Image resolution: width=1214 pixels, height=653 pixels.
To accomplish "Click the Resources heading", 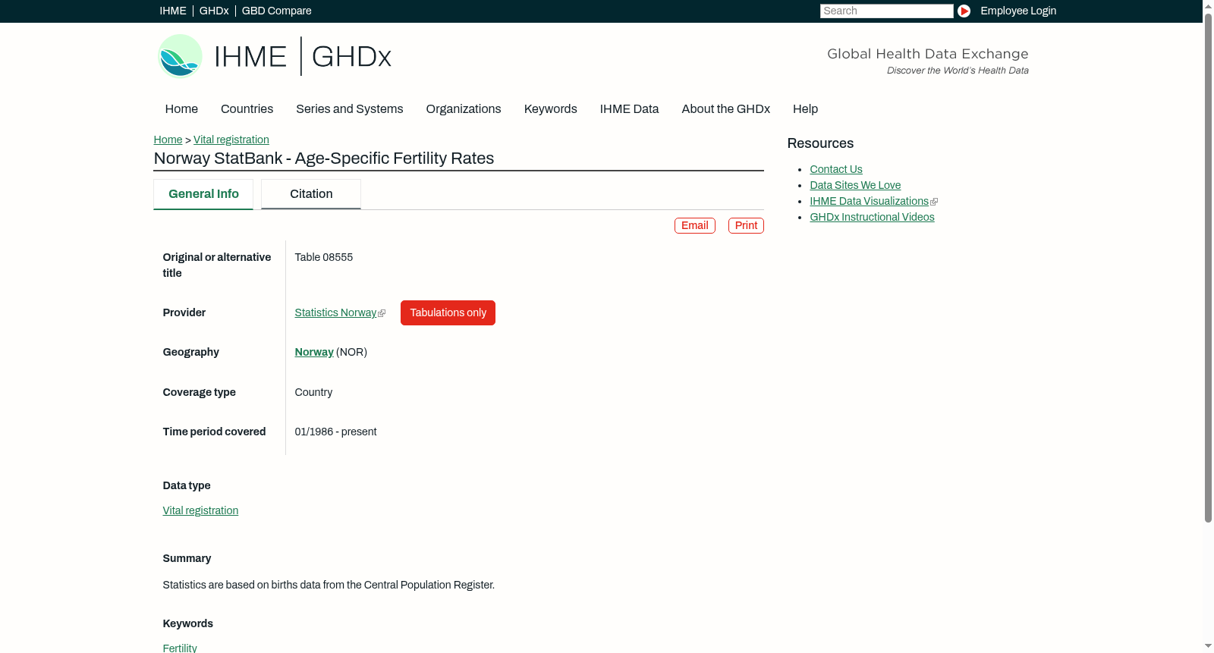I will click(x=820, y=143).
